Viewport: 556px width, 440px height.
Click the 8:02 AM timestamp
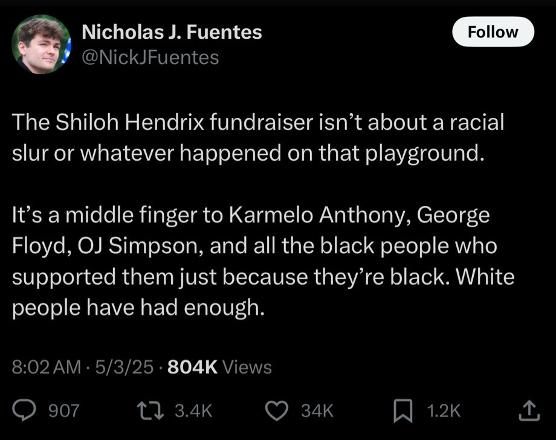47,367
